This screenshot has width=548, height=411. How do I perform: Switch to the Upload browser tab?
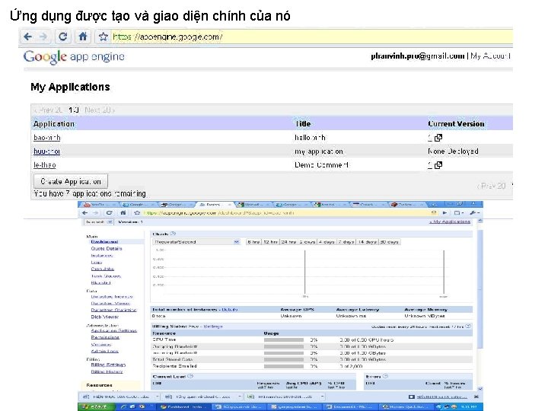pyautogui.click(x=253, y=205)
